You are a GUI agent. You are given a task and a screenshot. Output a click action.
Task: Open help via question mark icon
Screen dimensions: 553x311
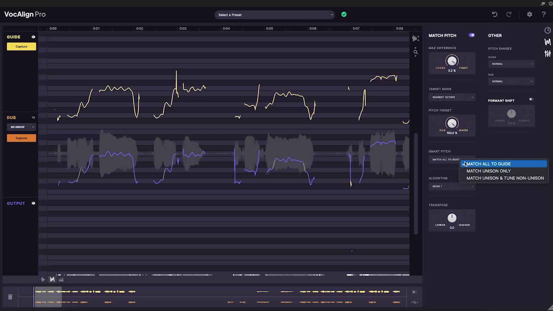pos(543,14)
